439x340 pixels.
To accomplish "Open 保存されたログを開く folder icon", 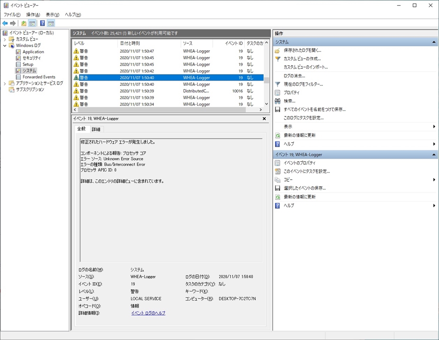I will point(277,51).
